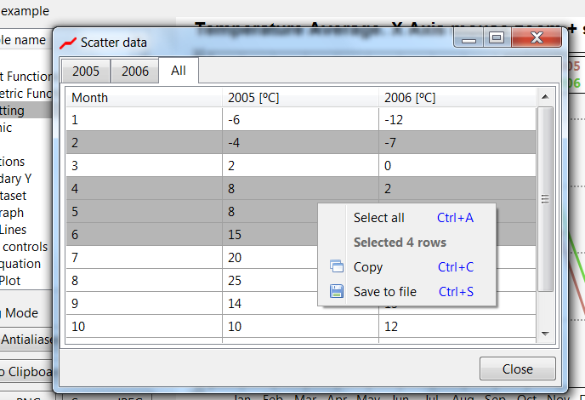
Task: Maximize the Scatter data window
Action: 497,38
